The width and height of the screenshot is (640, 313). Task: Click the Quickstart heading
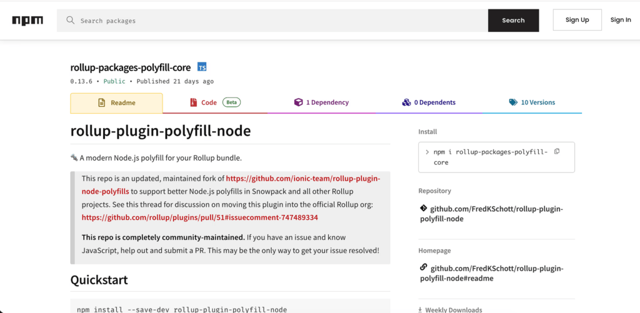(x=99, y=280)
